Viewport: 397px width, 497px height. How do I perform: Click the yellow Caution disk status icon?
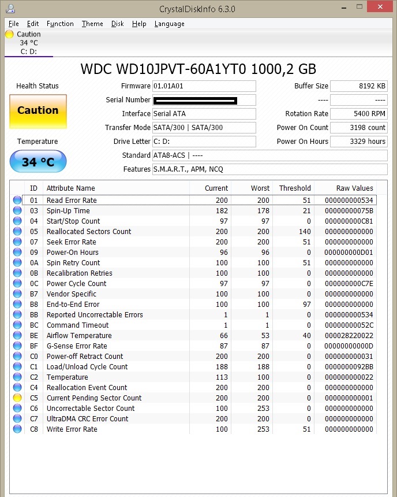click(x=9, y=35)
